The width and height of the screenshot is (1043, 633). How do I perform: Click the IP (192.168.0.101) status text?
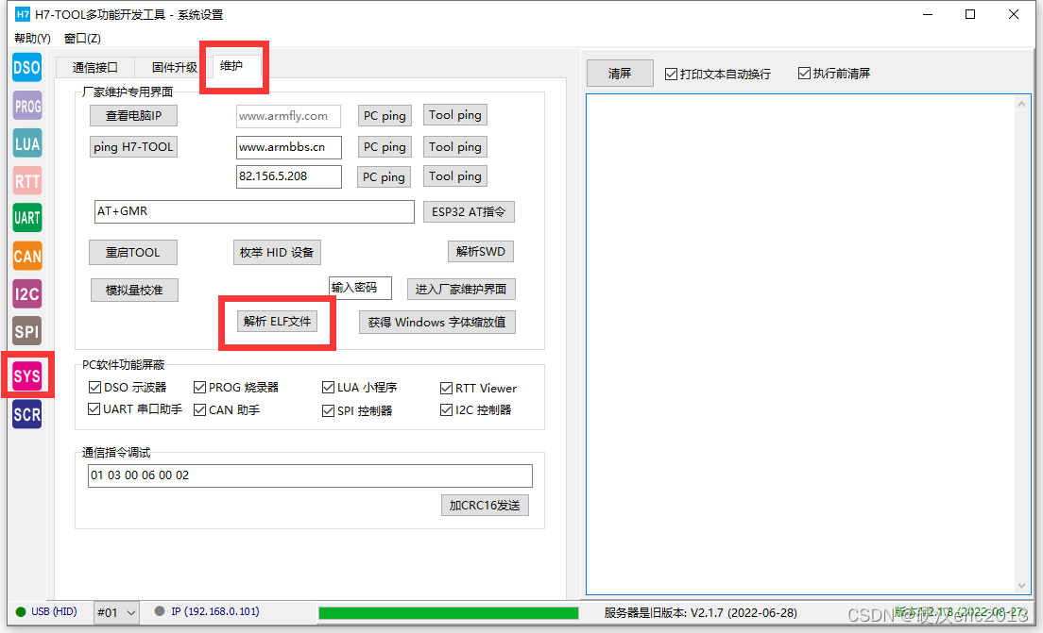(215, 611)
